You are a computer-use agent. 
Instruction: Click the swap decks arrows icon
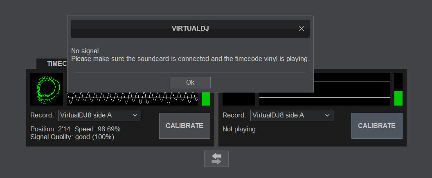tap(216, 159)
